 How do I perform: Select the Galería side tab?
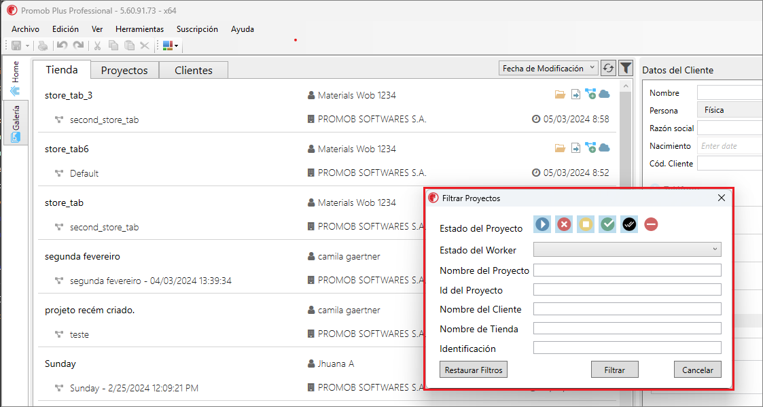point(16,123)
